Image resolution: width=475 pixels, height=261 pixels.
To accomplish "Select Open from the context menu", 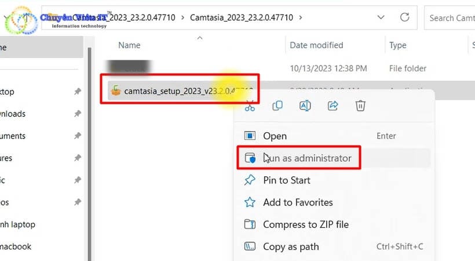I will click(x=275, y=136).
